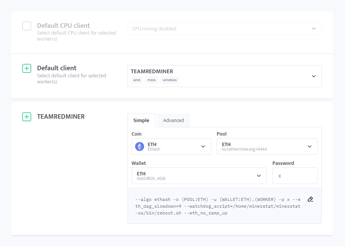Screen dimensions: 345x246
Task: Click the chevron in the Coin dropdown
Action: click(x=203, y=146)
